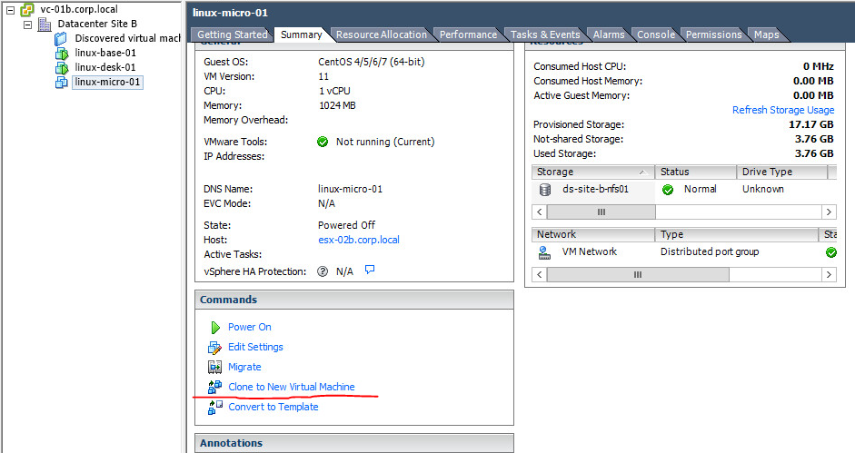Click the Migrate command icon
The height and width of the screenshot is (453, 855).
pyautogui.click(x=214, y=367)
